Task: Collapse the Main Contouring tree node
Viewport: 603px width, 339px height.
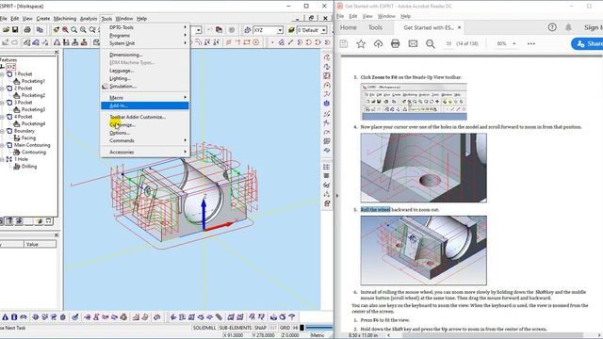Action: (x=2, y=145)
